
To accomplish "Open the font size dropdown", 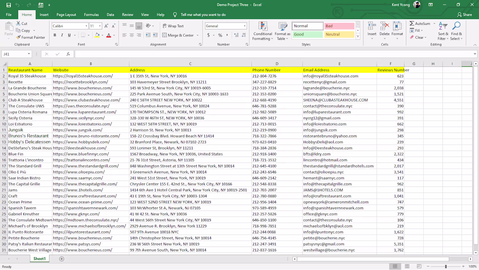I will (100, 26).
